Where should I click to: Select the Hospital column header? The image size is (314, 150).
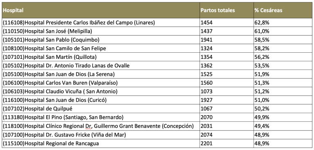pyautogui.click(x=101, y=10)
